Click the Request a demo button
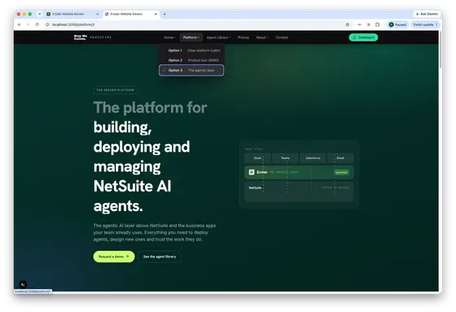Image resolution: width=456 pixels, height=312 pixels. [114, 257]
